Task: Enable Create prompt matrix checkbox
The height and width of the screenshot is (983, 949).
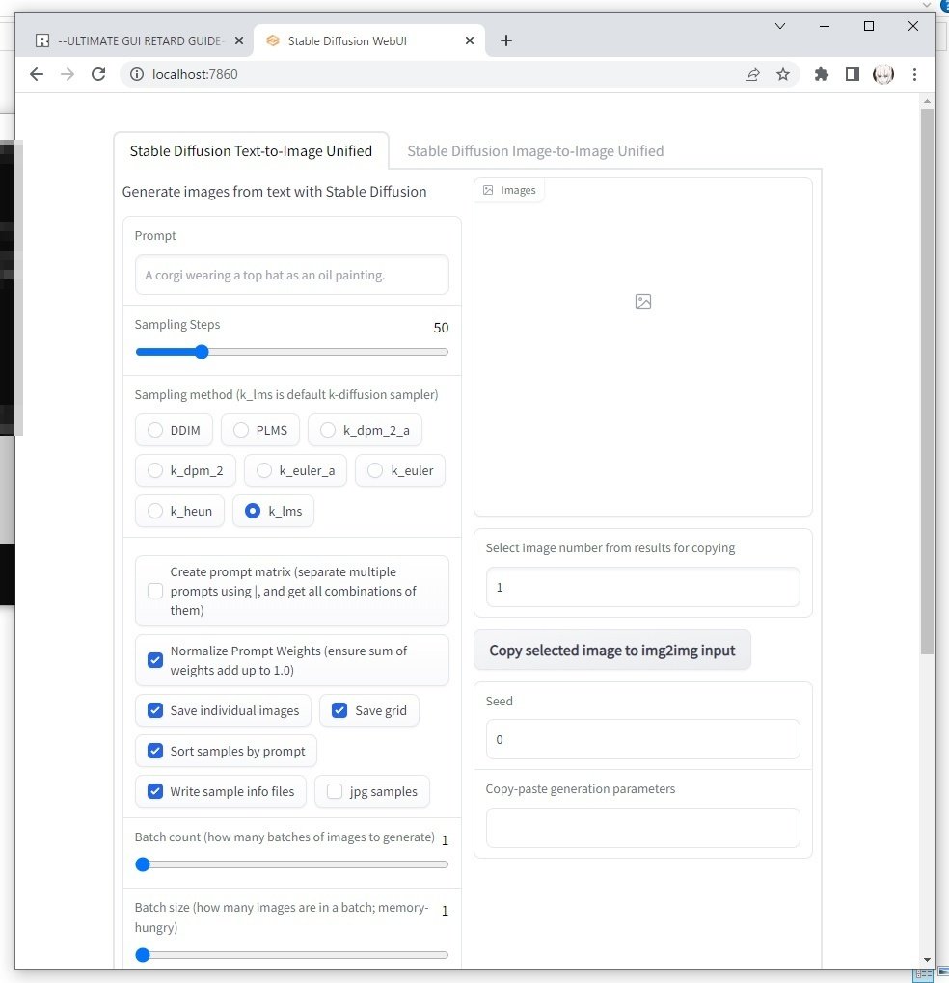Action: coord(155,591)
